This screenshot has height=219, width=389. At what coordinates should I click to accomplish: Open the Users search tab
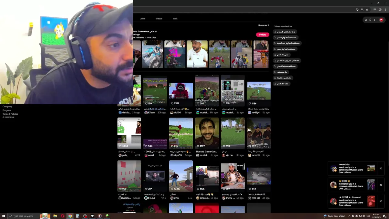(142, 19)
